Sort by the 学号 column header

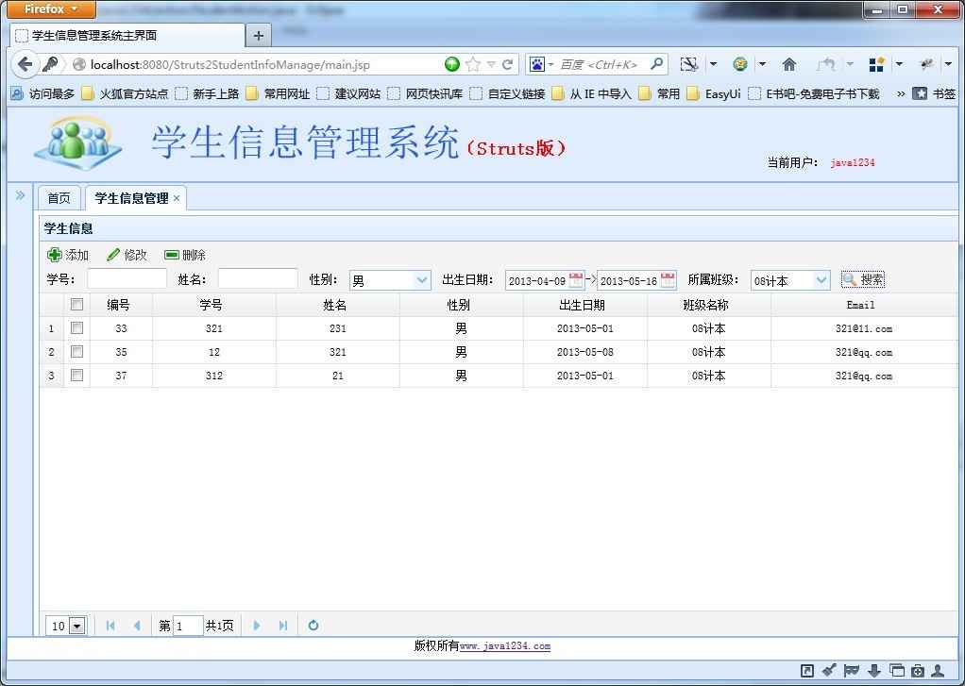click(x=212, y=305)
